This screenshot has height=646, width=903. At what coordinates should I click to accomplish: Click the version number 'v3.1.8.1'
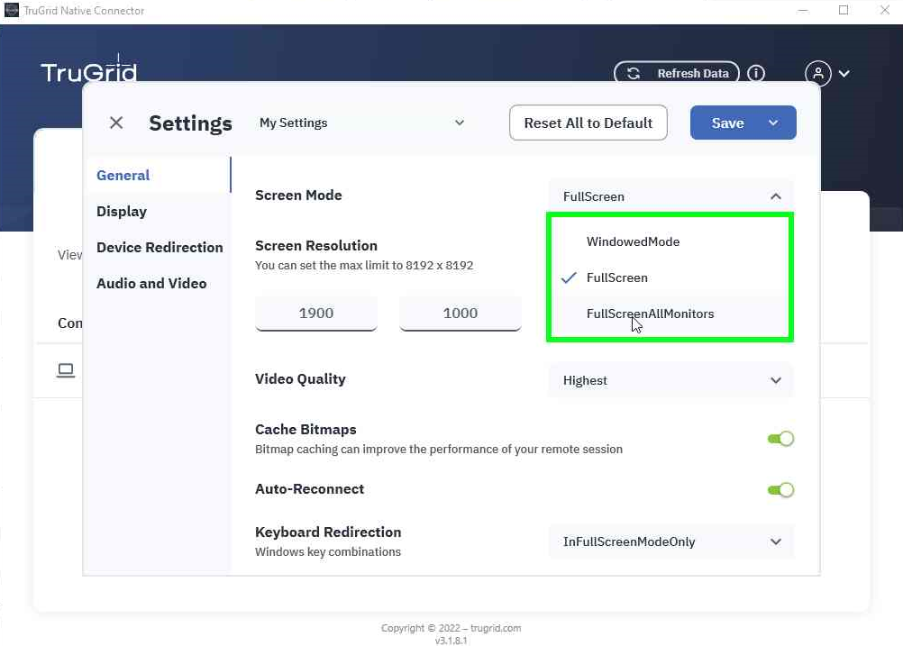[451, 641]
